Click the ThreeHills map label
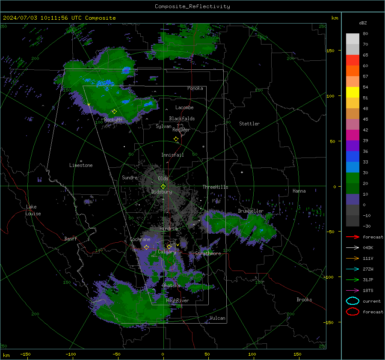Image resolution: width=385 pixels, height=360 pixels. pyautogui.click(x=215, y=187)
